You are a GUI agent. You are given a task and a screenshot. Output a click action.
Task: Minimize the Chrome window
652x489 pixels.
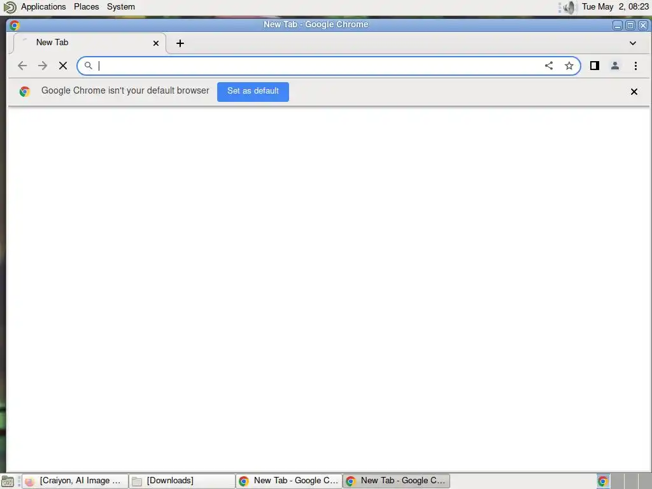tap(618, 25)
